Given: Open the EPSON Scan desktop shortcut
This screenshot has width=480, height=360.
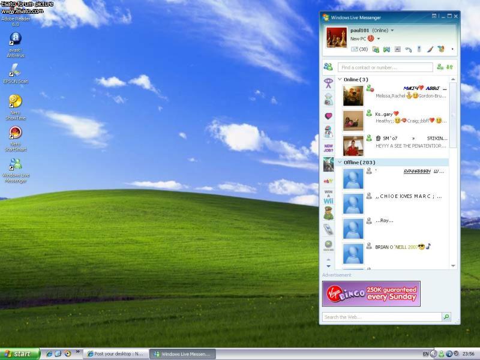Looking at the screenshot, I should tap(16, 73).
